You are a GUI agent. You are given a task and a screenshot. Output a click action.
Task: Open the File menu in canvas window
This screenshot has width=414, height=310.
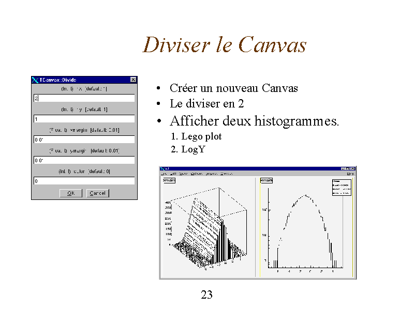pyautogui.click(x=165, y=174)
